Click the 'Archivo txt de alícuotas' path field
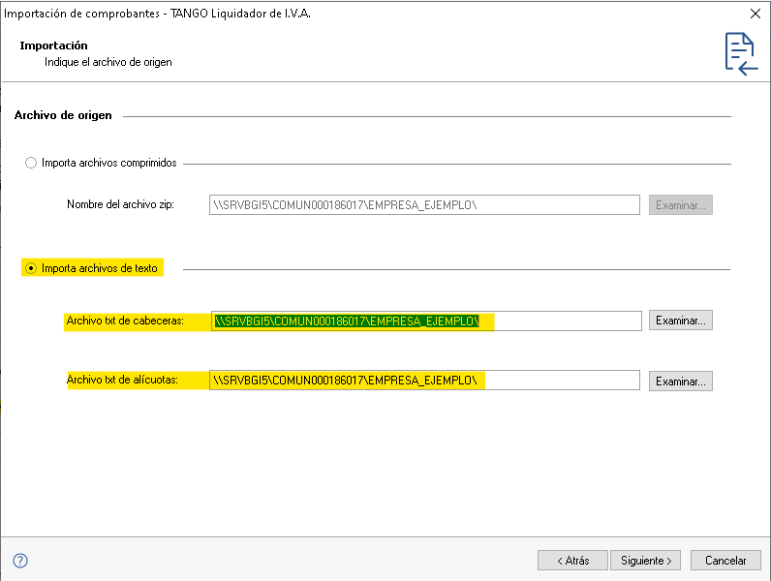Viewport: 771px width, 581px height. (424, 380)
